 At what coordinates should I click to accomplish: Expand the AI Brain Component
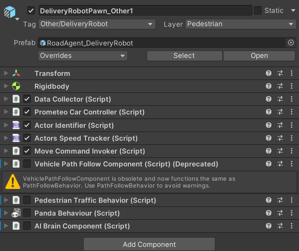pyautogui.click(x=6, y=226)
